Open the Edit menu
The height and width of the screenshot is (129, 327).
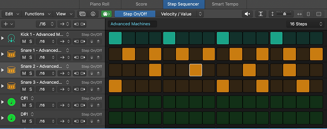pos(12,14)
